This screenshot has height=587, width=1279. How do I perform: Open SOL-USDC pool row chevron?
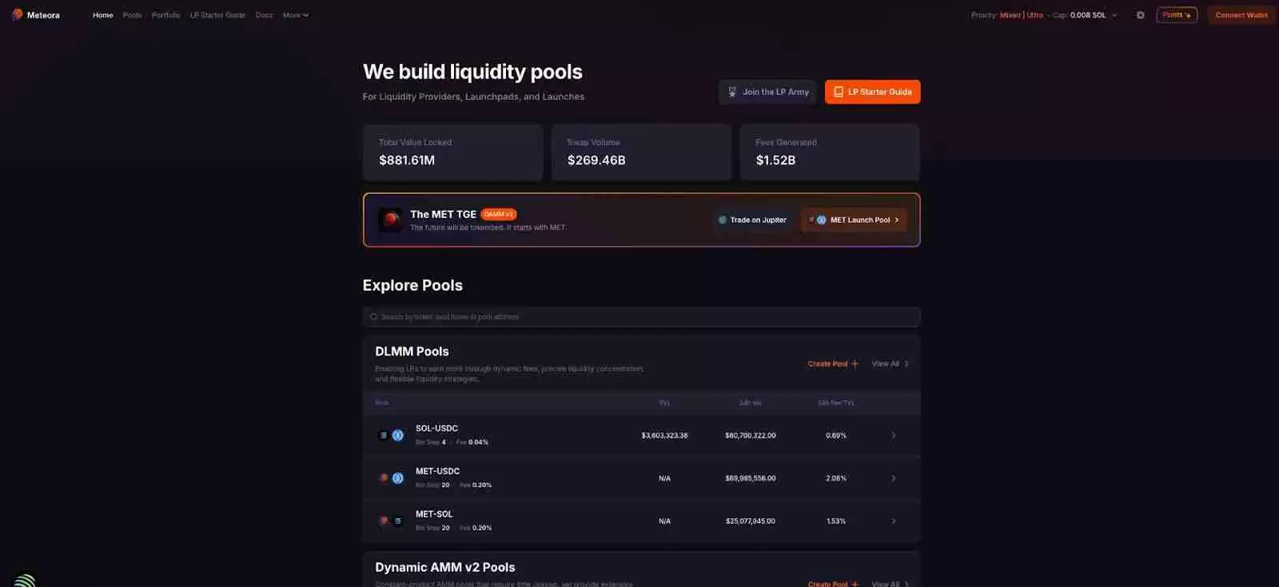pos(894,436)
